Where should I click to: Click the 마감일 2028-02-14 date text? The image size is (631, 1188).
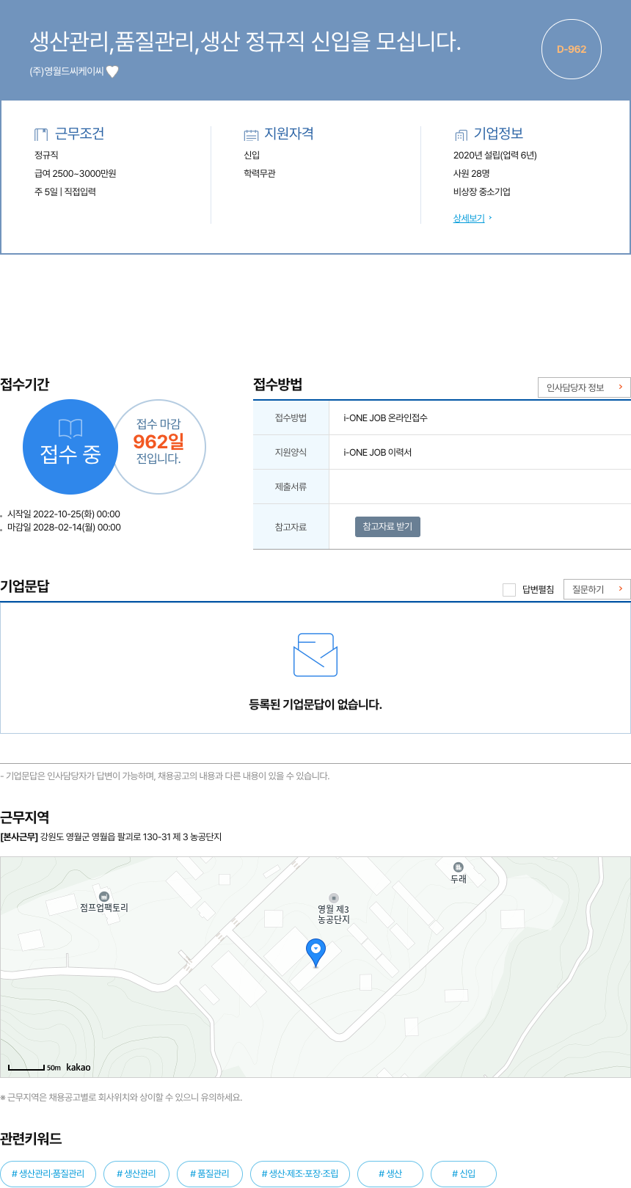point(64,527)
